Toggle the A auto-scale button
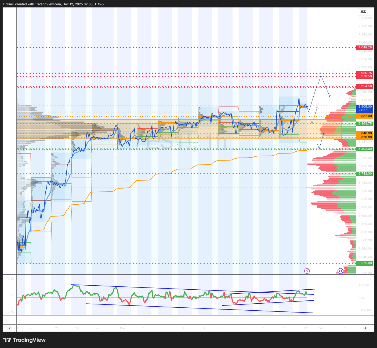Image resolution: width=377 pixels, height=348 pixels. tap(365, 328)
